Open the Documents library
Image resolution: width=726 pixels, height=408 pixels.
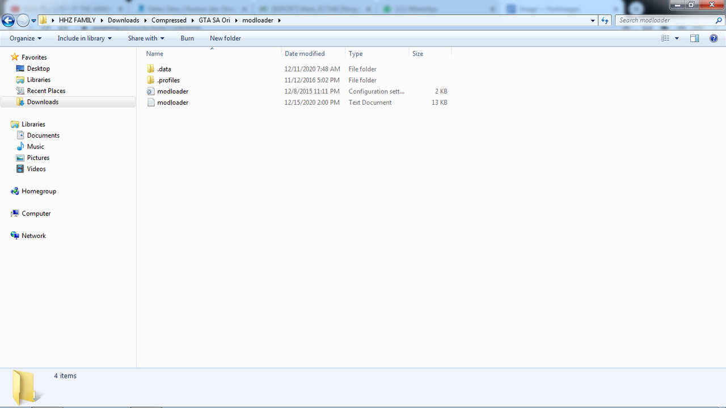43,135
